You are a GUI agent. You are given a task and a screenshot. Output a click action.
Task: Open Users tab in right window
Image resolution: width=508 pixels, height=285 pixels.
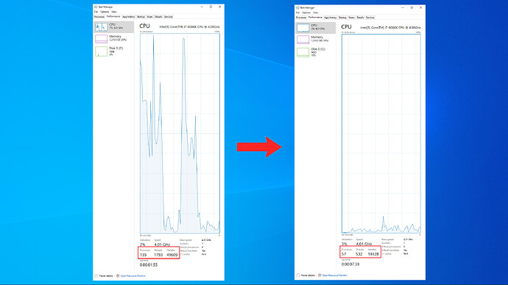351,18
